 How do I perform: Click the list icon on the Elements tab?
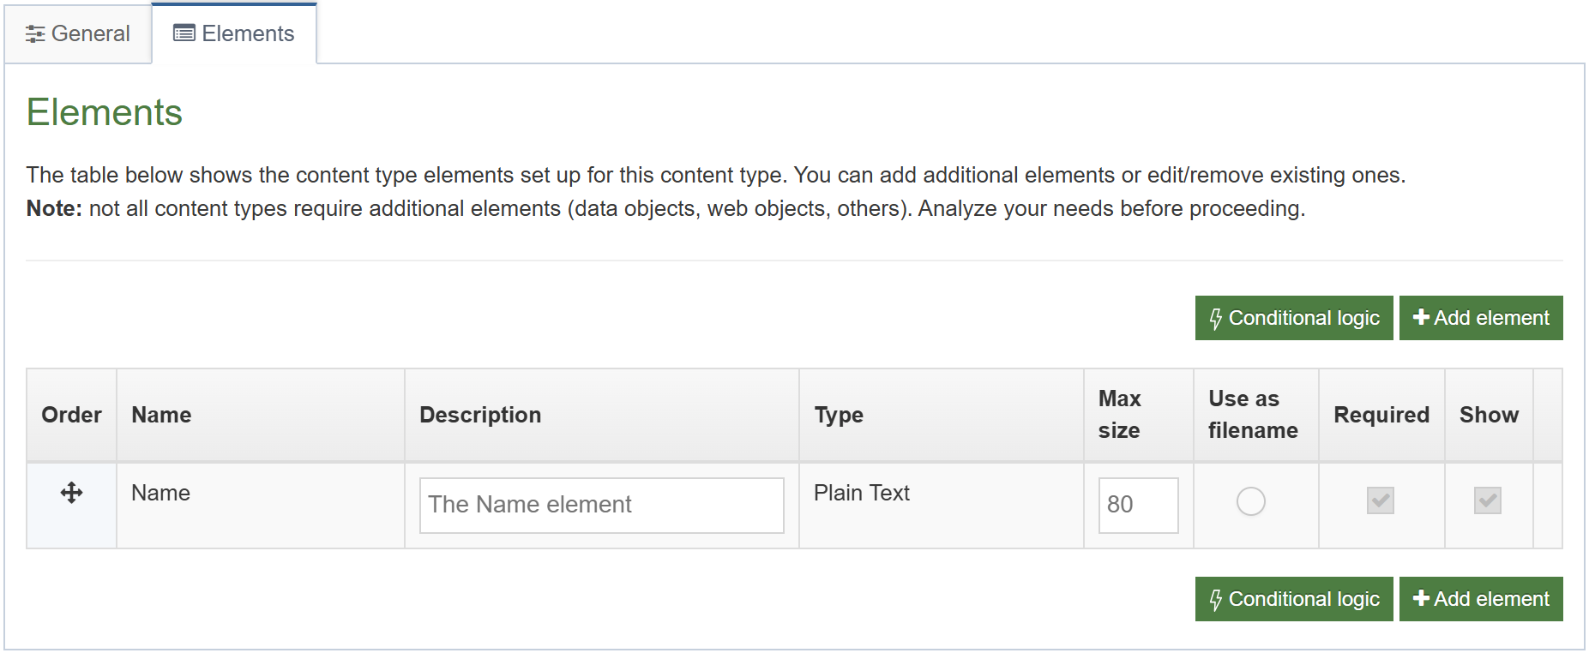click(x=183, y=33)
